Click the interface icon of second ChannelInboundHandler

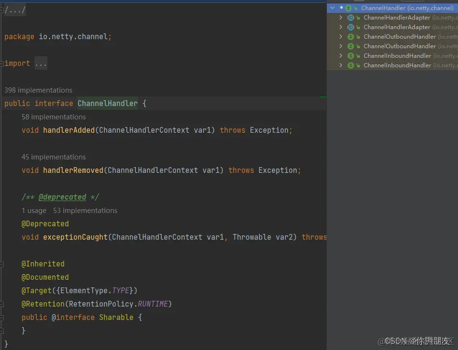click(x=350, y=65)
